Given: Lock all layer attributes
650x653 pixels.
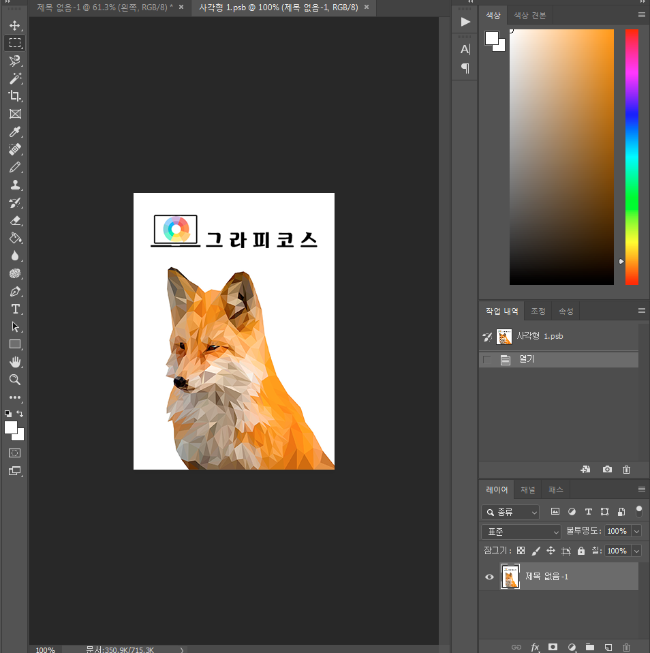Looking at the screenshot, I should coord(581,551).
